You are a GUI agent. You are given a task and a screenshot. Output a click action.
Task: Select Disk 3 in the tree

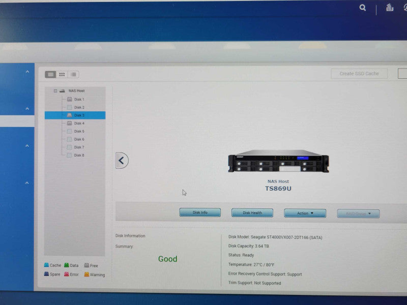[x=75, y=115]
